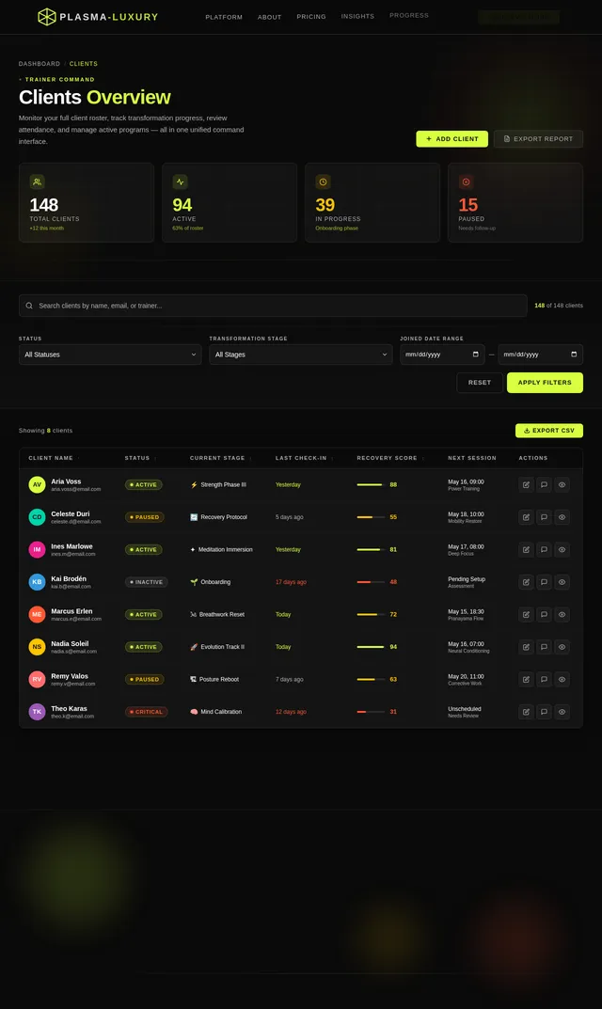The width and height of the screenshot is (602, 1009).
Task: Click the edit icon for Kai Brodén
Action: coord(526,582)
